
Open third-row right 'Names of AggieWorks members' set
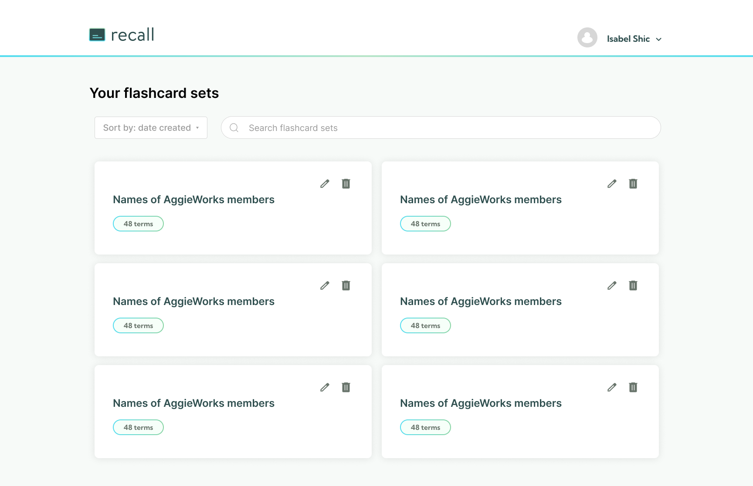(481, 403)
